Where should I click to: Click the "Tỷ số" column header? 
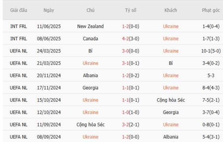(130, 10)
